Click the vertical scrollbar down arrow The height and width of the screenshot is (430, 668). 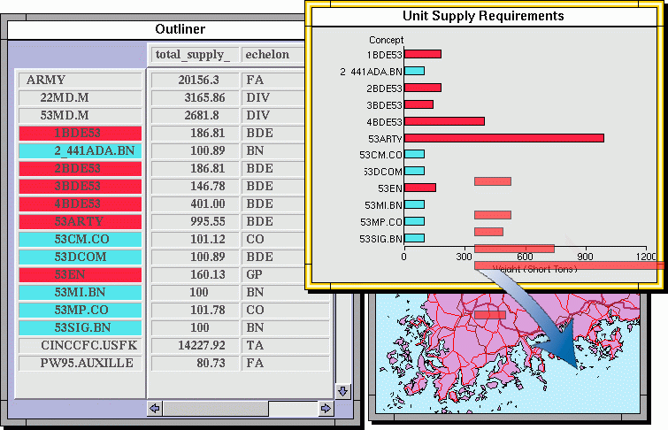click(342, 390)
